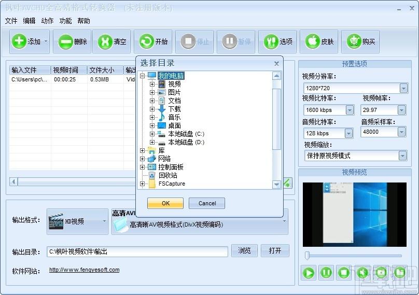Take a snapshot with the camera icon
The height and width of the screenshot is (295, 419).
point(381,273)
